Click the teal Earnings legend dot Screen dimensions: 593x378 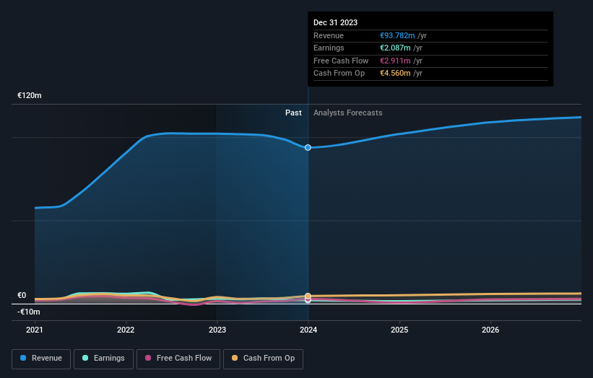pyautogui.click(x=85, y=358)
